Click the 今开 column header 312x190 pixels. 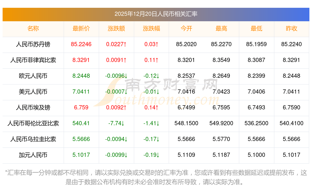click(x=186, y=29)
